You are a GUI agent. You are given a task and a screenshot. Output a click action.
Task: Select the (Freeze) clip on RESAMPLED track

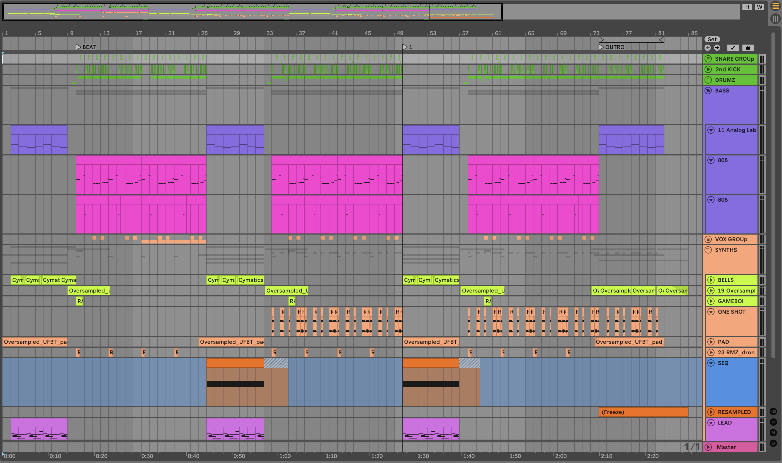pos(643,412)
